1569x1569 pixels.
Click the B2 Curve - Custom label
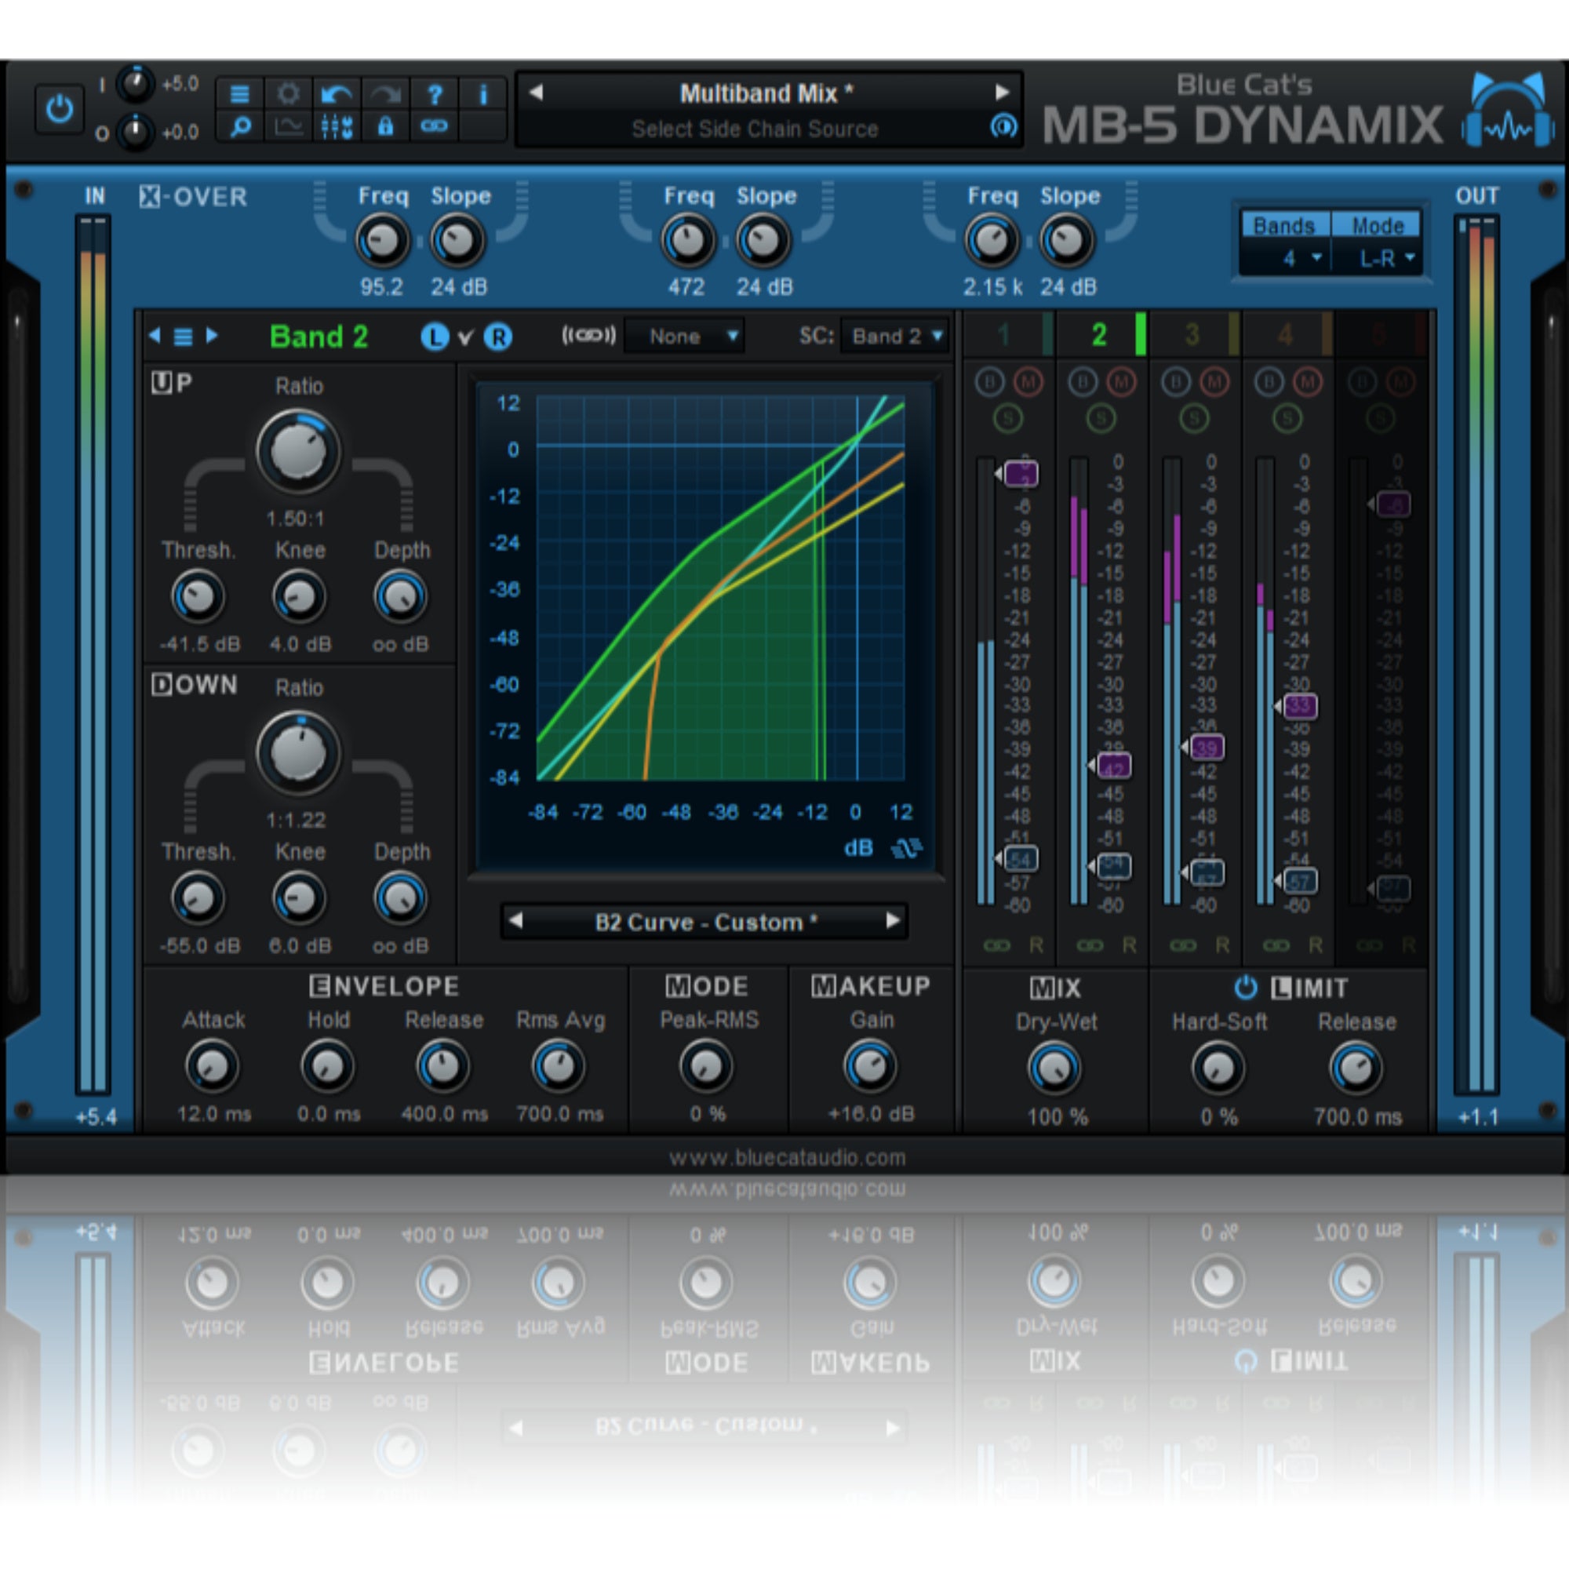click(705, 923)
